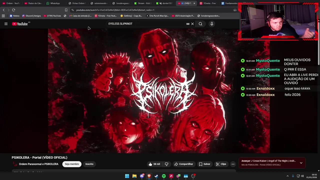Open OBS Studio from taskbar
Screen dimensions: 320x180
[x=193, y=176]
